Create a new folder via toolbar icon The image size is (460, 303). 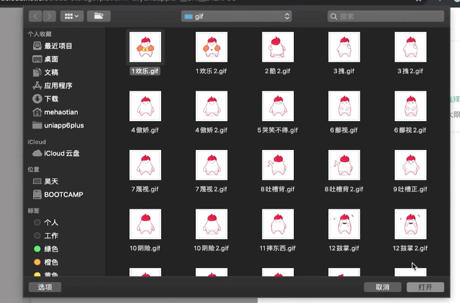click(99, 16)
